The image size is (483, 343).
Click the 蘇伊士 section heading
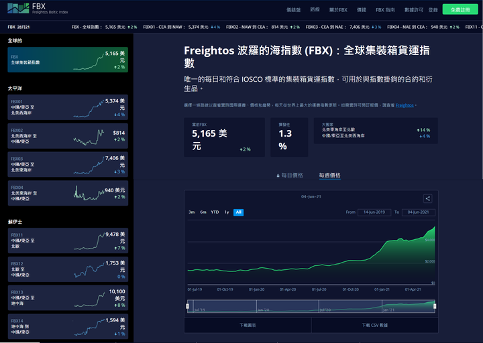tap(15, 222)
